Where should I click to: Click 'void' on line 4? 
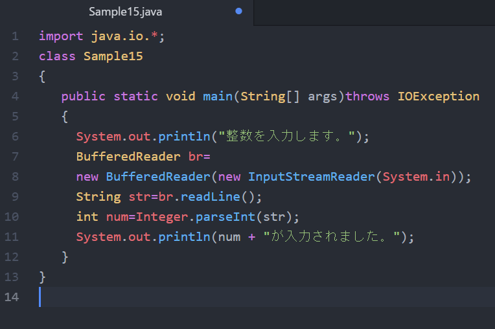(181, 96)
